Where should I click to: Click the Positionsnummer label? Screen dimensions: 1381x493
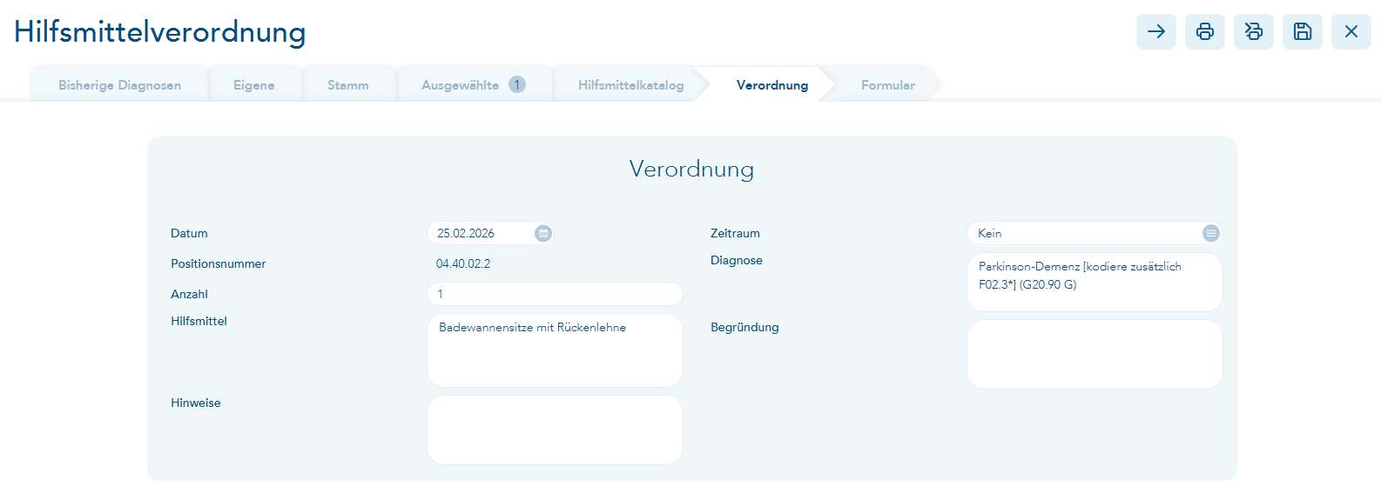coord(219,263)
